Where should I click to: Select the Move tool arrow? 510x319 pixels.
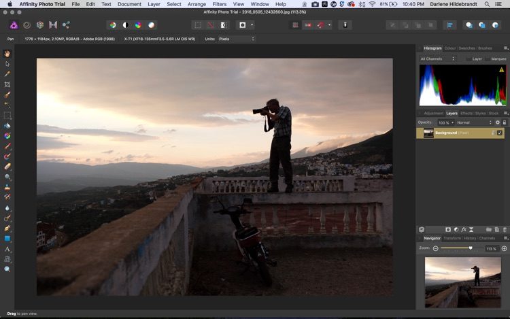pos(7,64)
